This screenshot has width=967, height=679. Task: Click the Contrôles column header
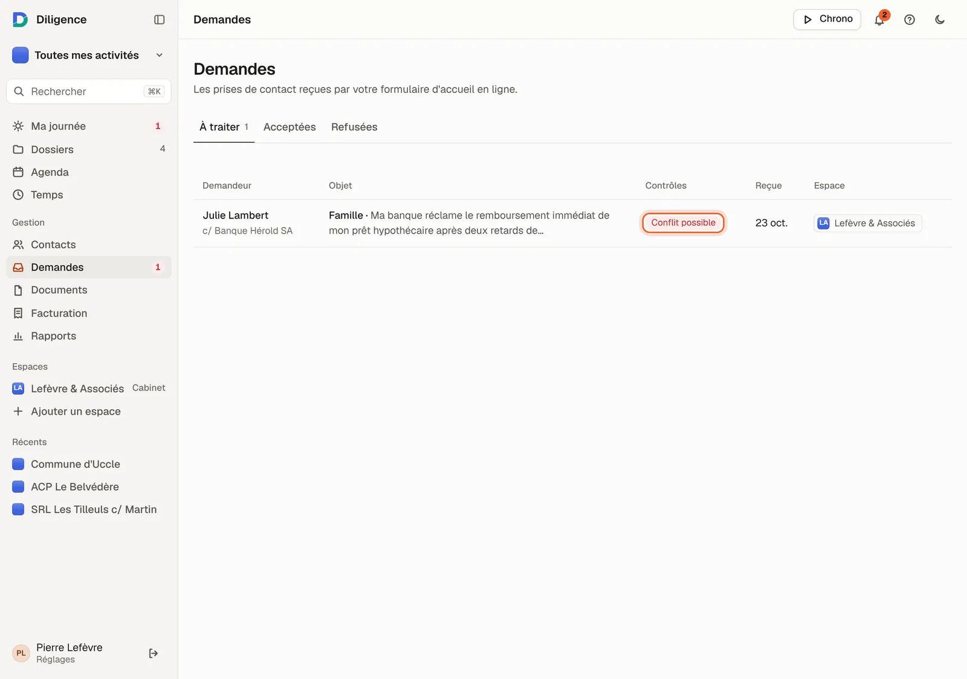(665, 185)
